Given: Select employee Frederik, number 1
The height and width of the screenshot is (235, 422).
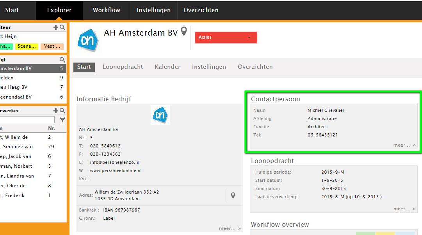Looking at the screenshot, I should [x=33, y=196].
